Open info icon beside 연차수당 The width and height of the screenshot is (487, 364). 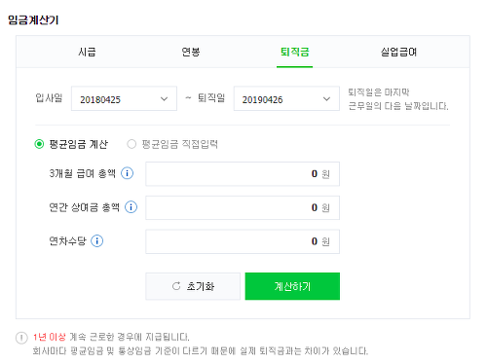tap(97, 241)
